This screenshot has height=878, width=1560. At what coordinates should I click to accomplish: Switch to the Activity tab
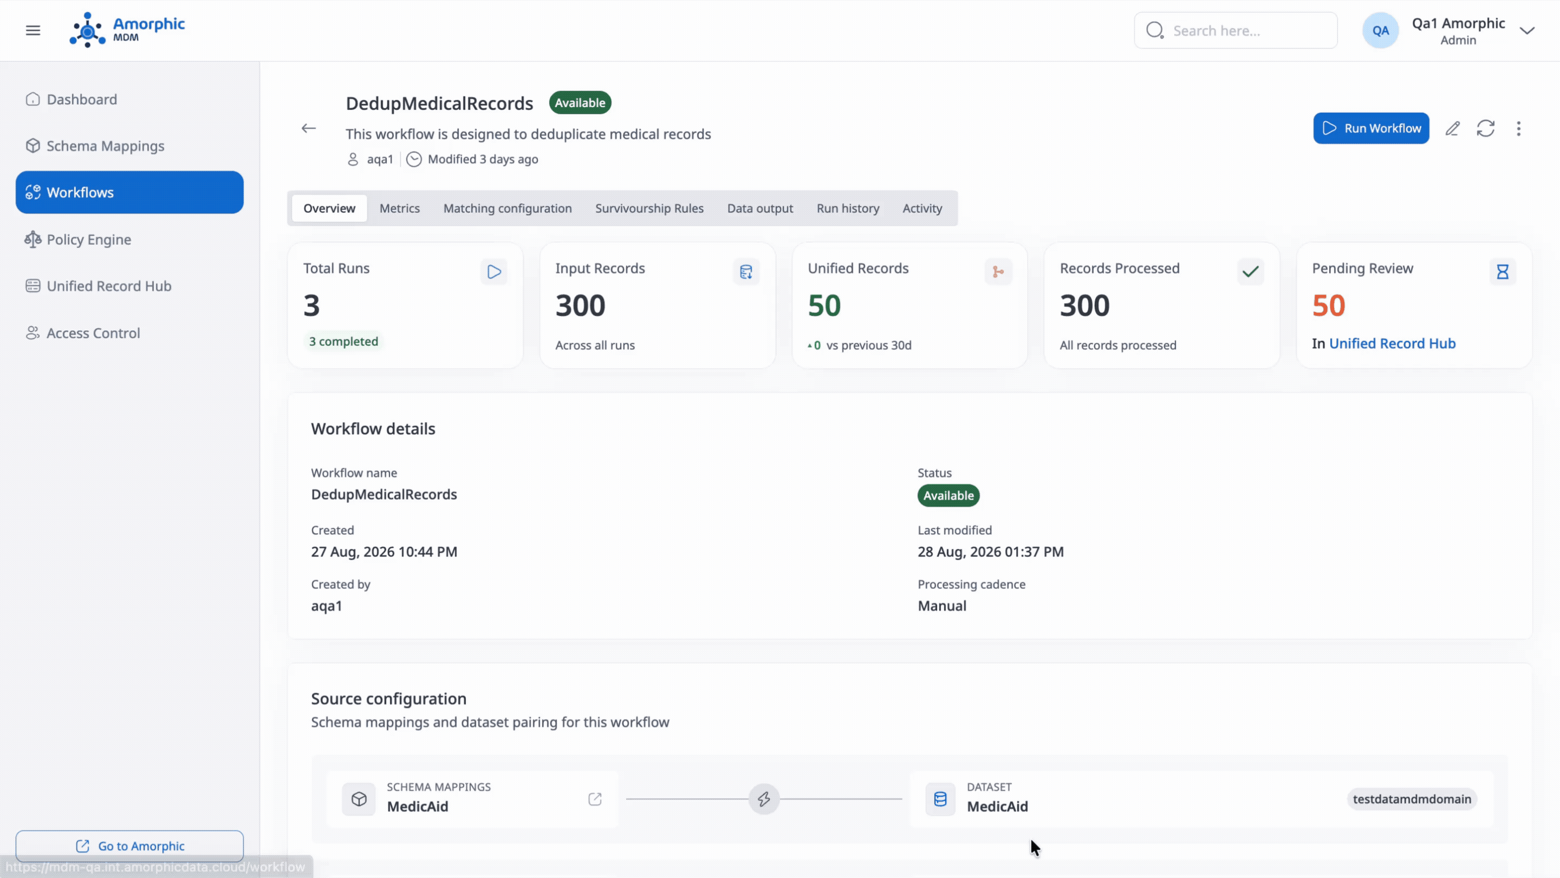tap(922, 208)
